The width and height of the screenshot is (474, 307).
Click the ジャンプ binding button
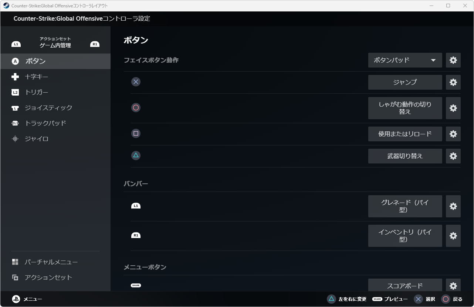coord(405,82)
